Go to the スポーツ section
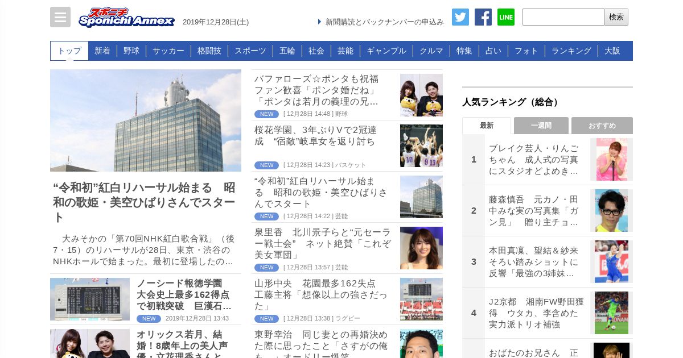 [x=250, y=51]
